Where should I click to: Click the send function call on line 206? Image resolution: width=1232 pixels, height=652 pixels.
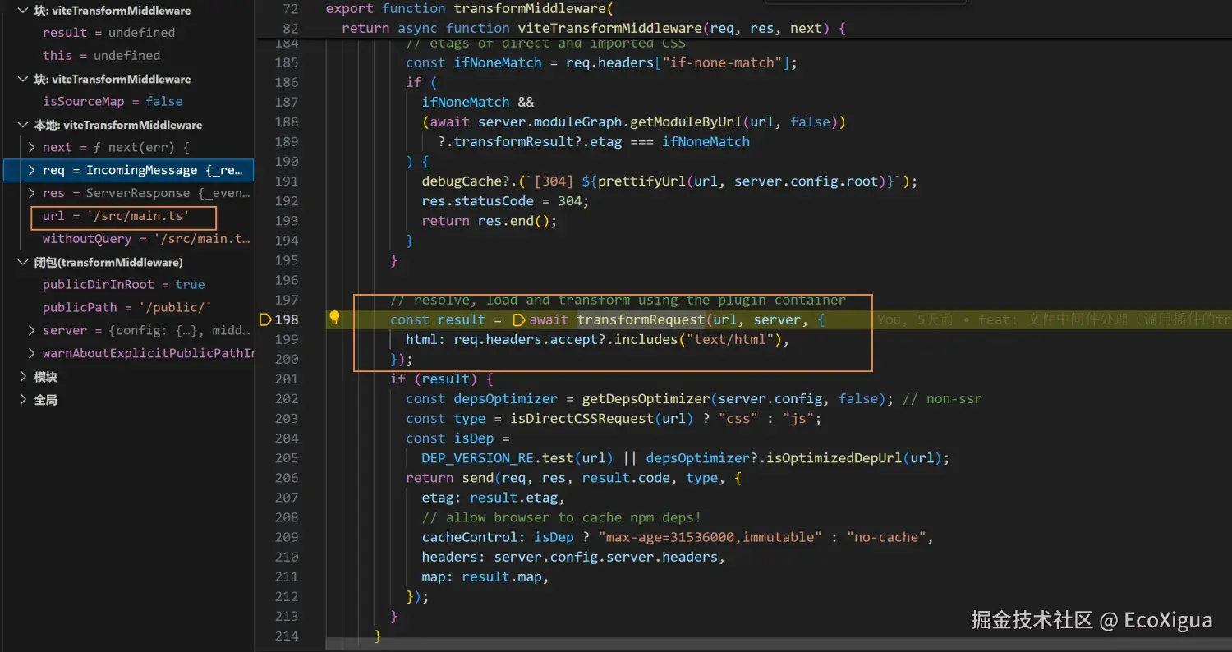tap(477, 477)
